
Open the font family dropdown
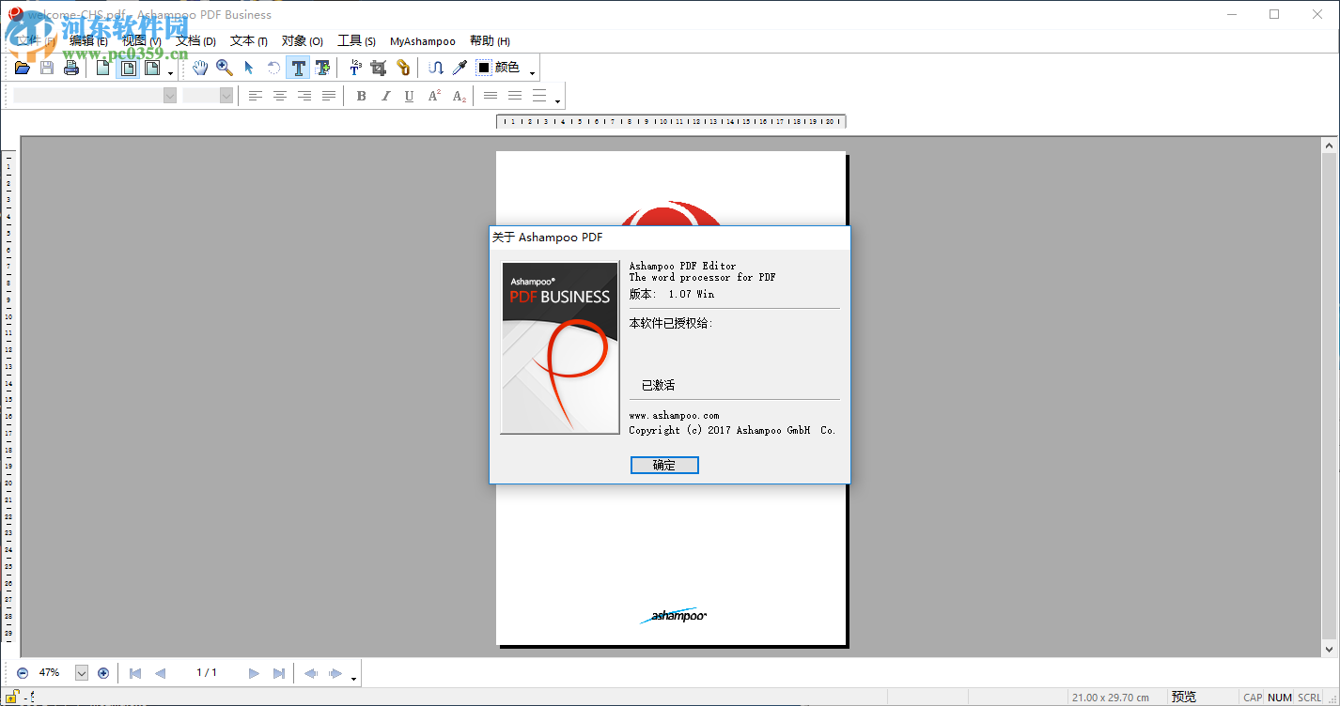(x=169, y=94)
